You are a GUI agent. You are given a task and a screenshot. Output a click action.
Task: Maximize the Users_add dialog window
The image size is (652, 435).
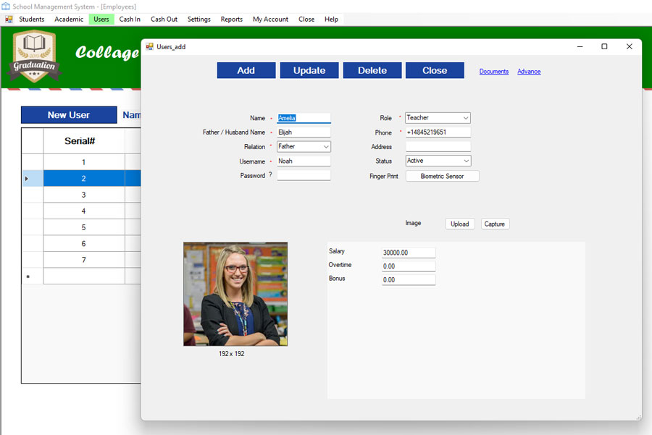coord(604,46)
